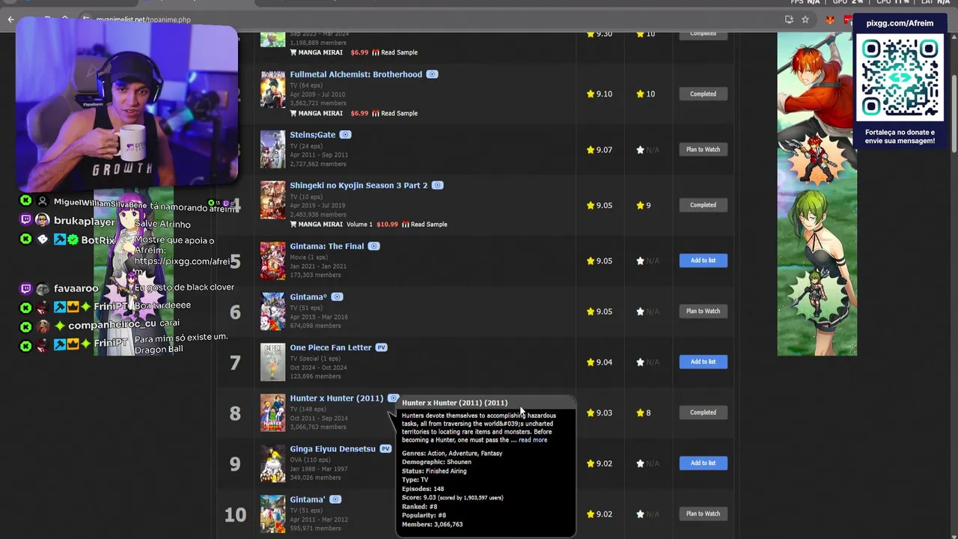Viewport: 958px width, 539px height.
Task: Click Read Sample under Fullmetal Alchemist: Brotherhood
Action: [x=399, y=114]
